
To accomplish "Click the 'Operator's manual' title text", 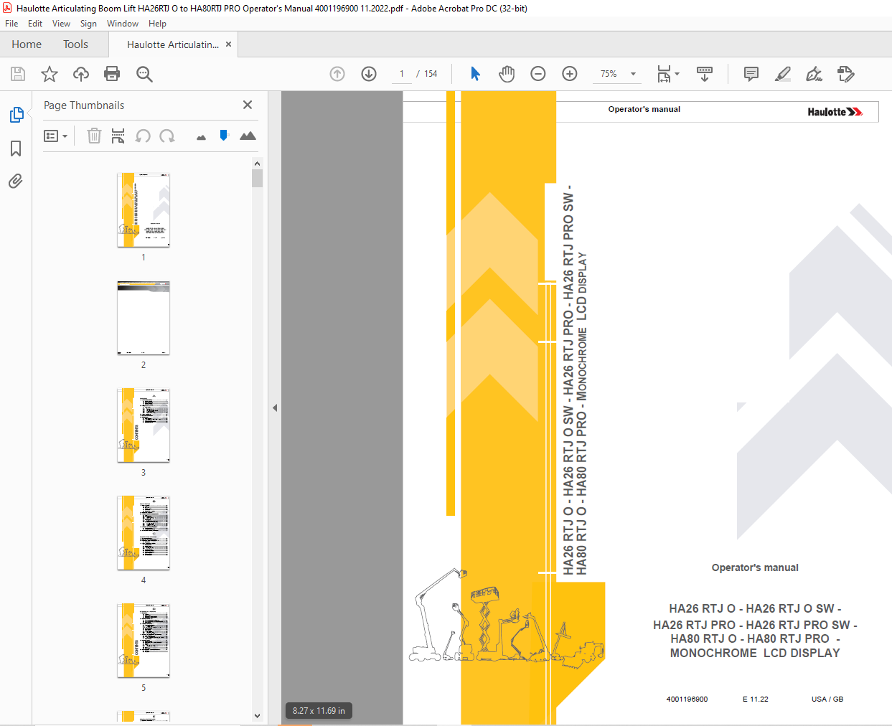I will click(755, 567).
